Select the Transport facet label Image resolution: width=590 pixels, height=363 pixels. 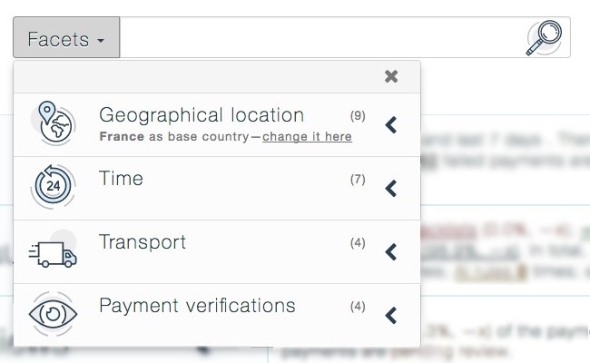pos(143,242)
